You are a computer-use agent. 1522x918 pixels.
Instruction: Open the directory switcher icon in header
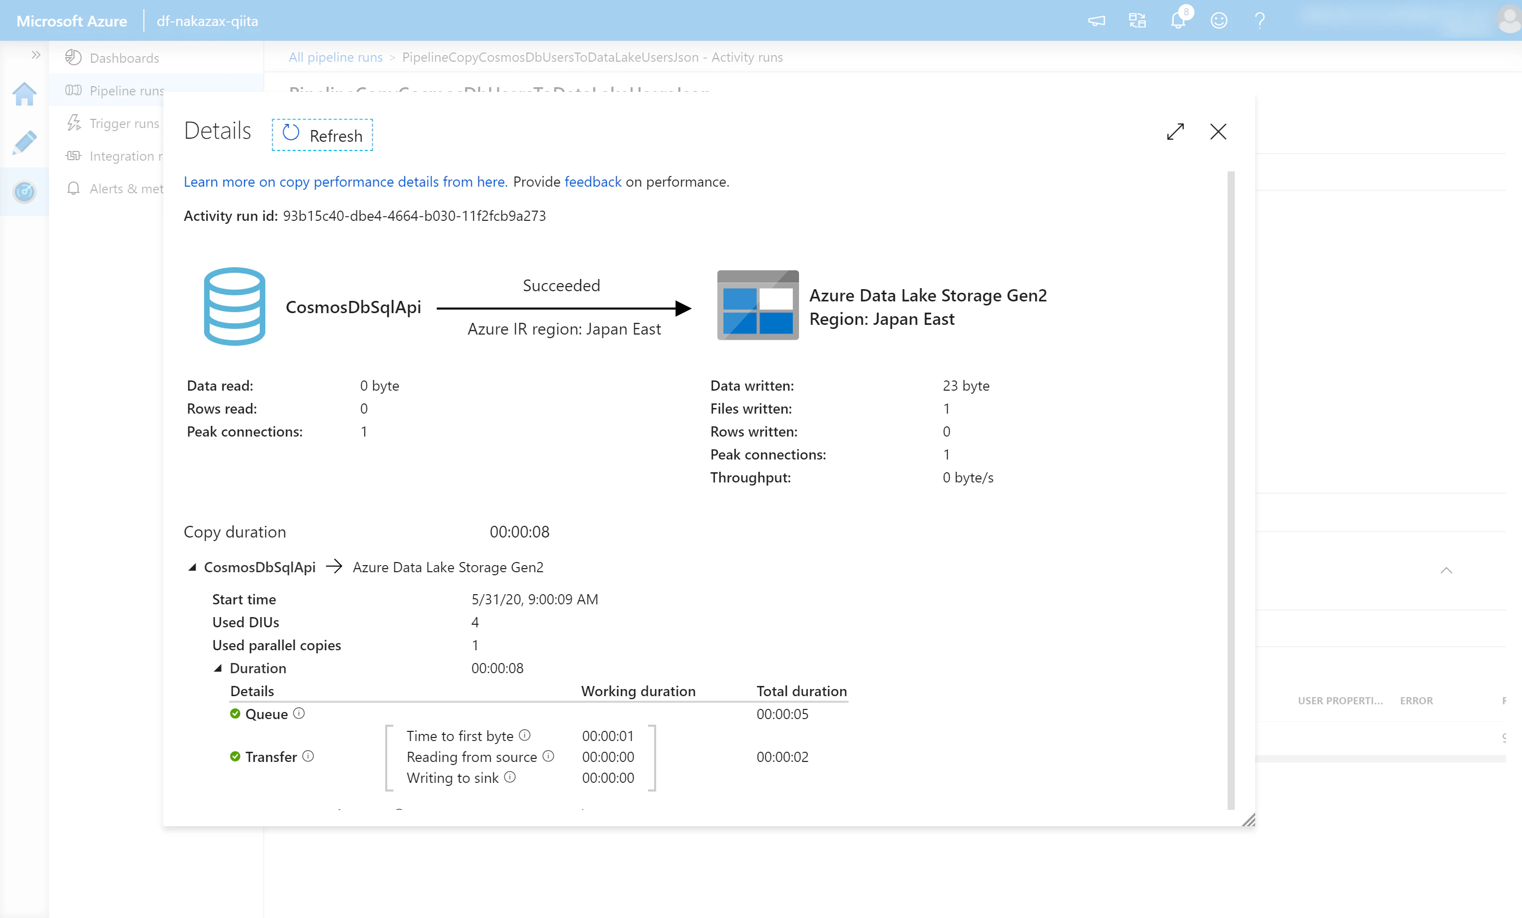pos(1137,21)
